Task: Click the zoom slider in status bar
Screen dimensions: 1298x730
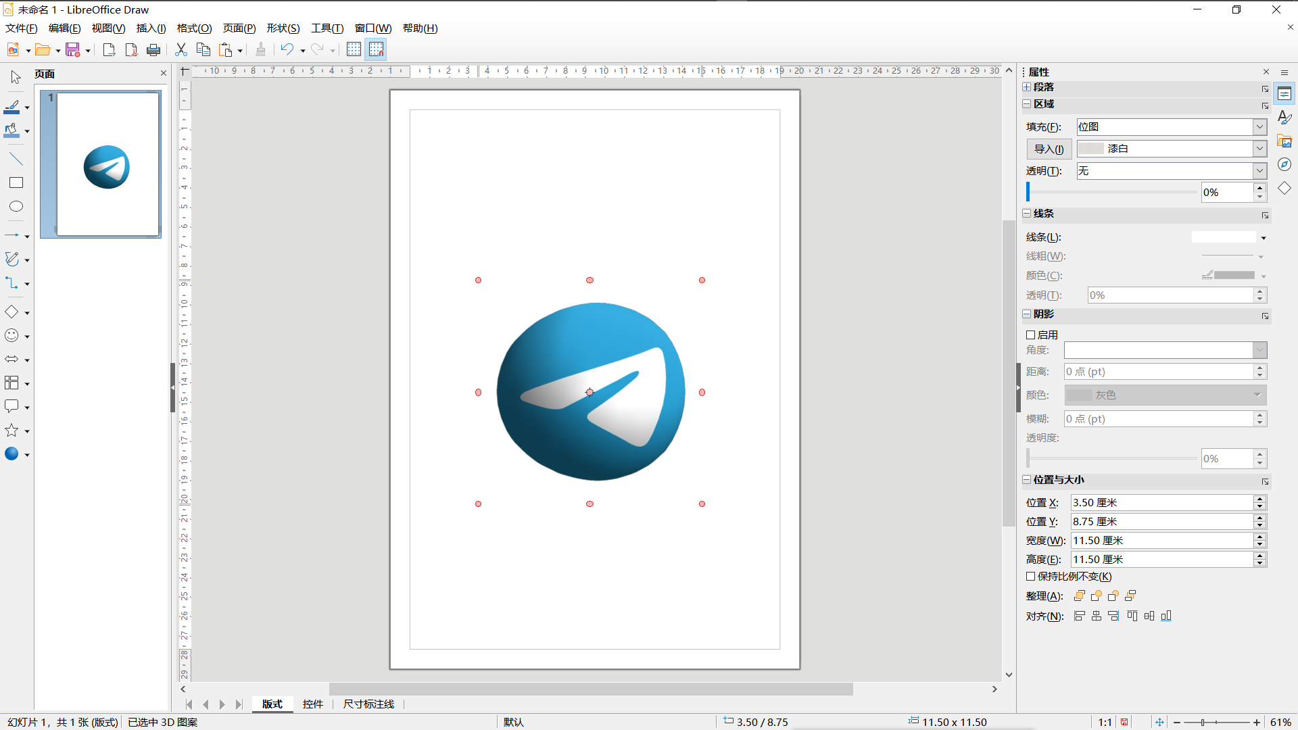Action: 1216,723
